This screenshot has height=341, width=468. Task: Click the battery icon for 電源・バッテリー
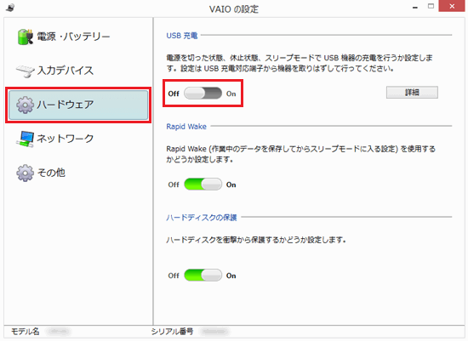click(25, 37)
